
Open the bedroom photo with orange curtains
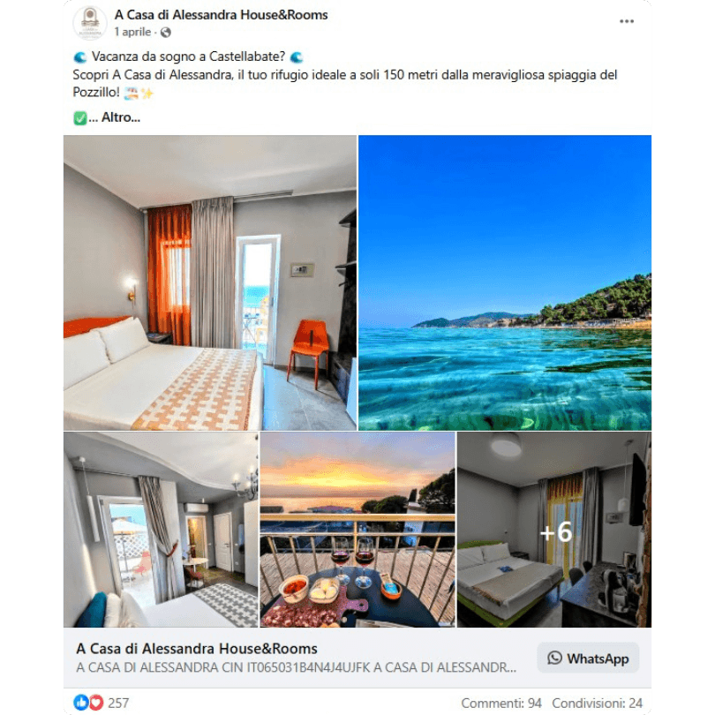pyautogui.click(x=210, y=282)
